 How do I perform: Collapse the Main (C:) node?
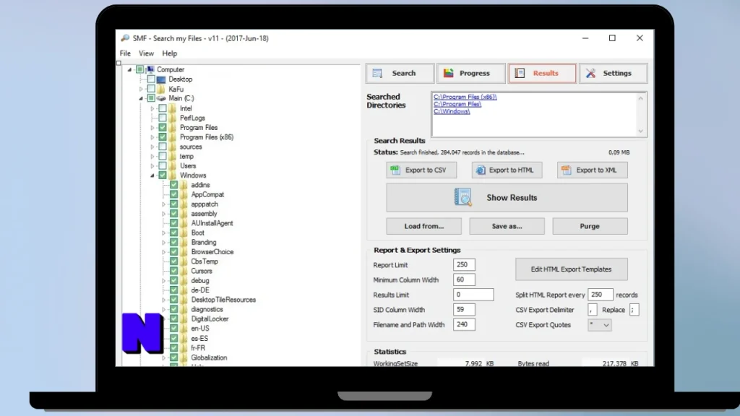(141, 98)
